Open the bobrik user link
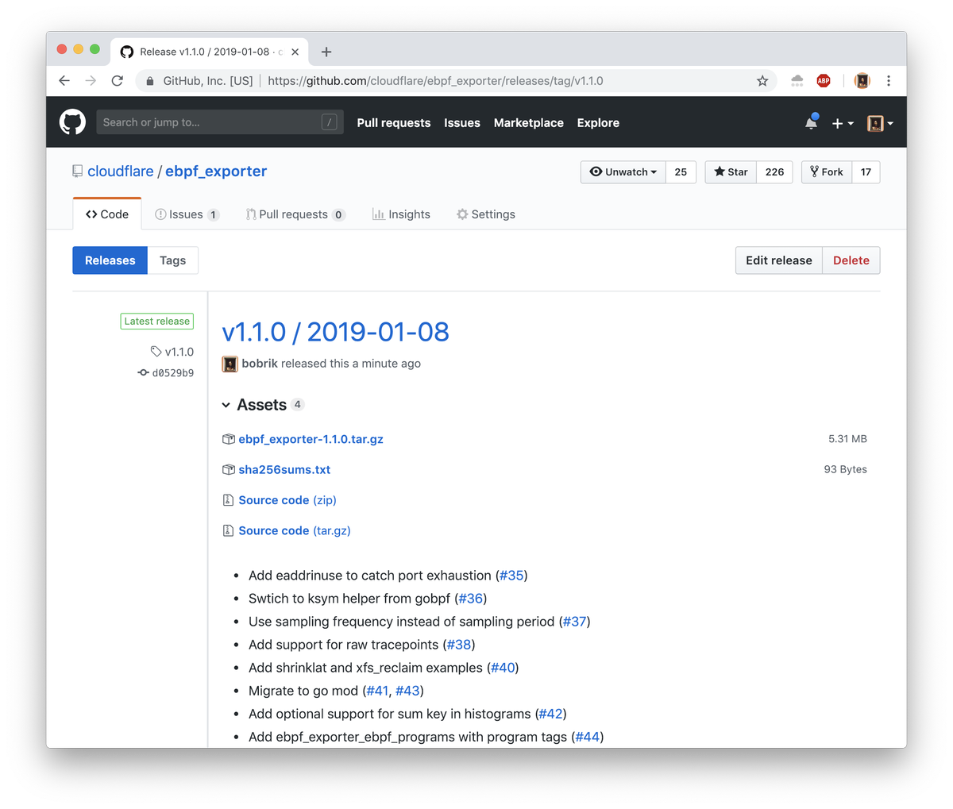Image resolution: width=953 pixels, height=809 pixels. point(260,364)
